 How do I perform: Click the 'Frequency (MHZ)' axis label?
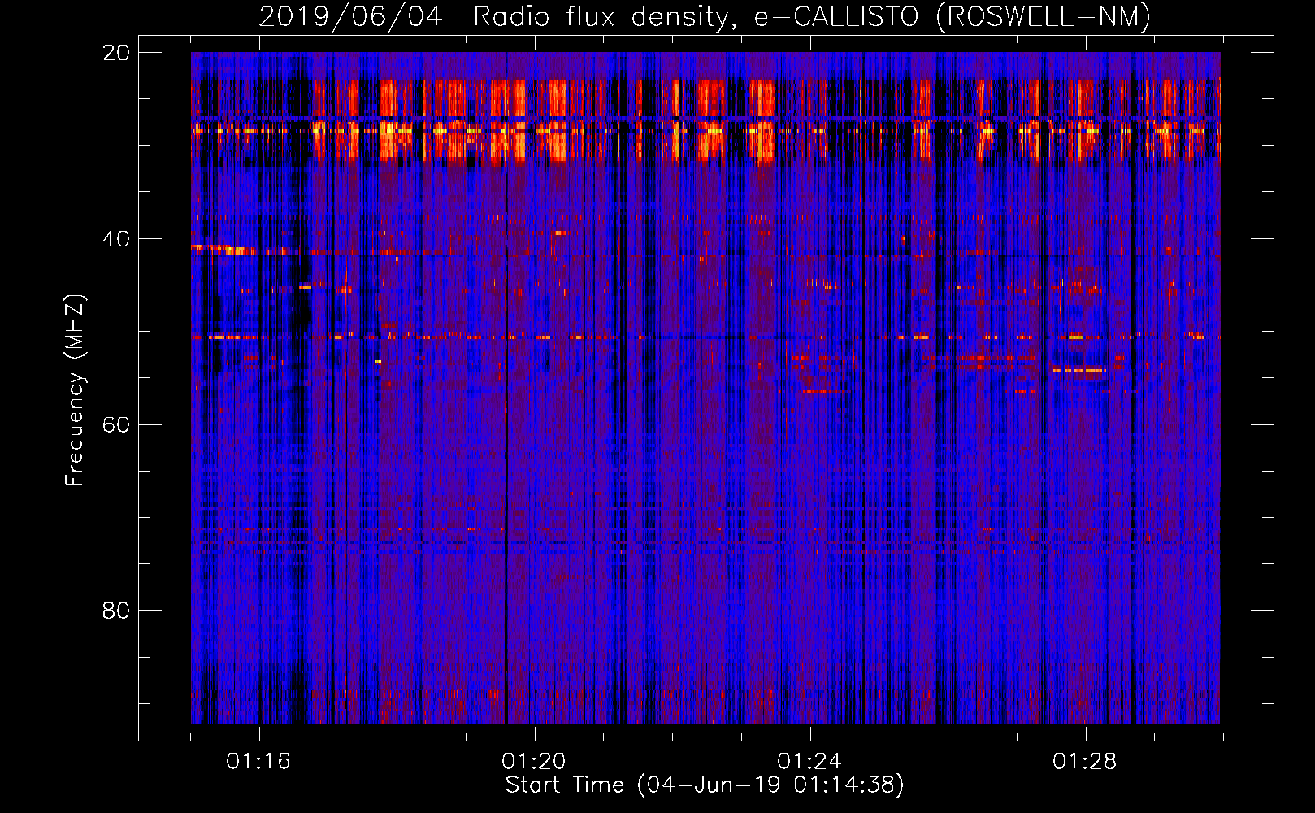(75, 390)
